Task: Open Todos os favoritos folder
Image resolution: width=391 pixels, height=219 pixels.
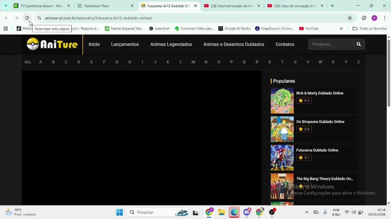Action: (x=370, y=29)
